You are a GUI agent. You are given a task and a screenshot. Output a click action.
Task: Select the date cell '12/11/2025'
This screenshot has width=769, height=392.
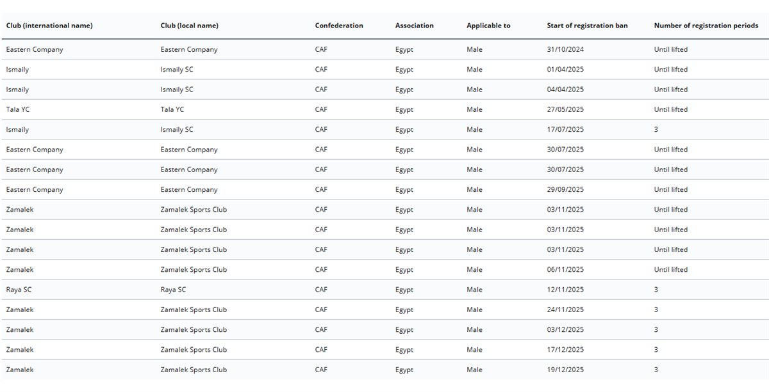point(565,290)
